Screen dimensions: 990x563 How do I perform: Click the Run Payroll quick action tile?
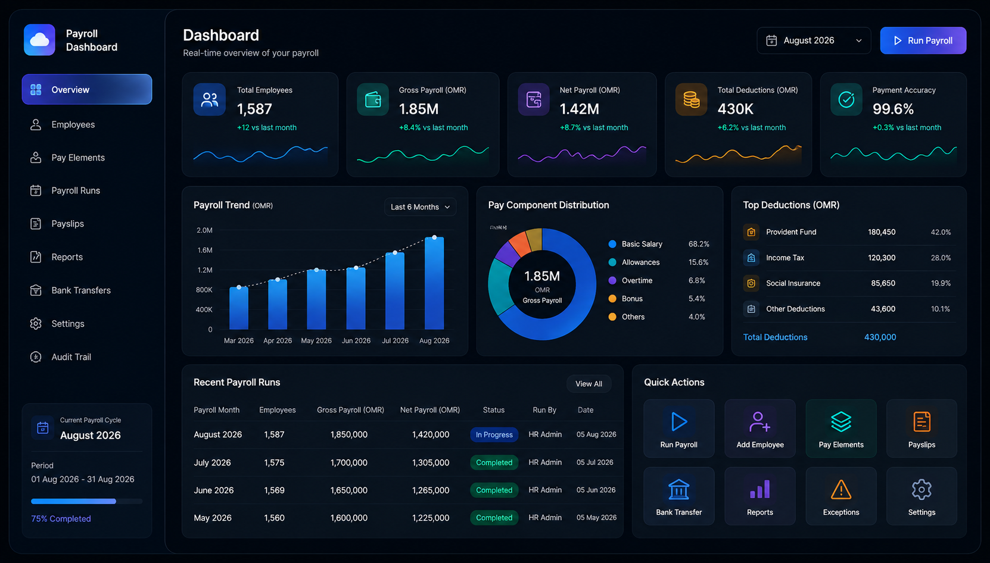678,428
